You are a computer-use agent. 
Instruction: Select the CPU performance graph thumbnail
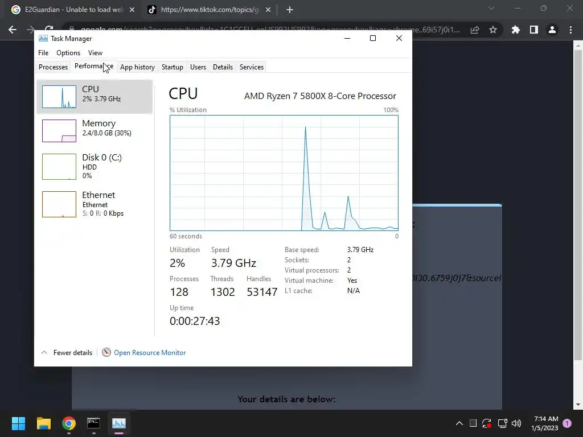point(59,97)
